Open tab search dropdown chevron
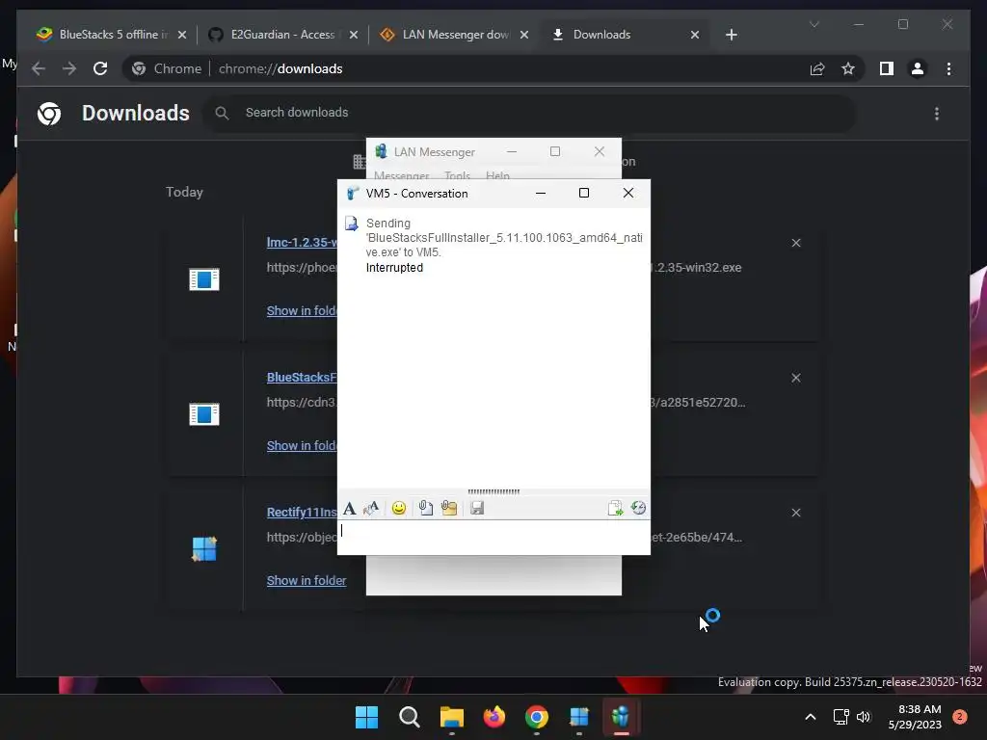Image resolution: width=987 pixels, height=740 pixels. [814, 24]
